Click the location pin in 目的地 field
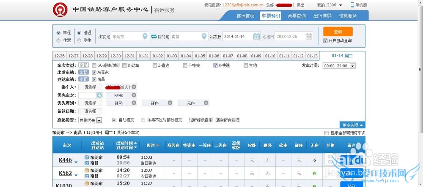423x187 pixels. (x=204, y=37)
